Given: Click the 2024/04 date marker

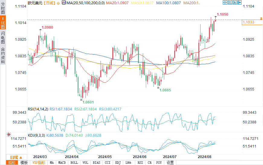Looking at the screenshot, I should pyautogui.click(x=72, y=157).
